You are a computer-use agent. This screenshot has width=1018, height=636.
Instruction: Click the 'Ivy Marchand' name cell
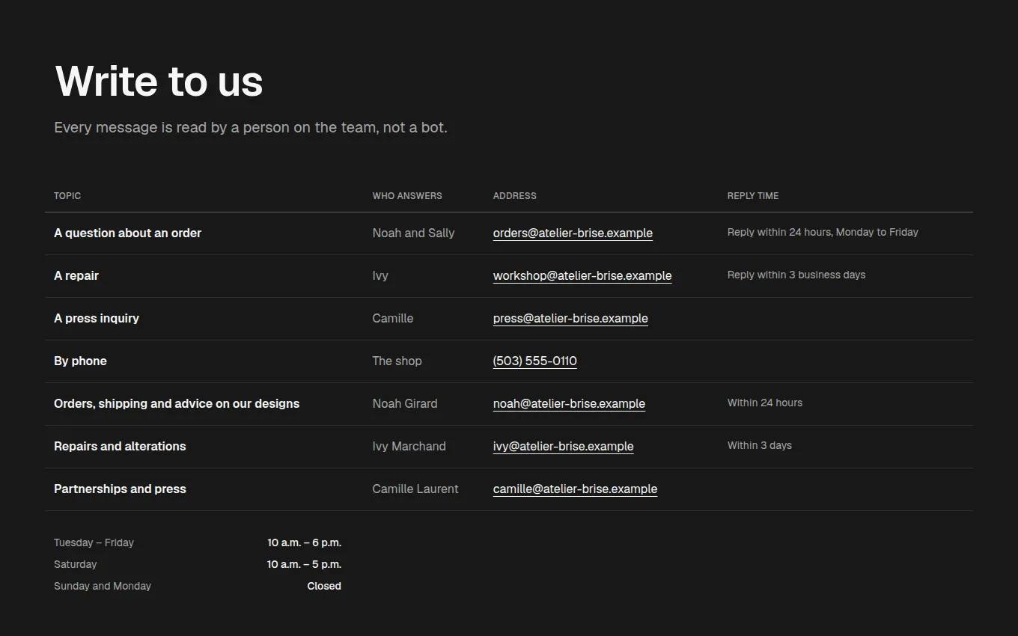409,447
